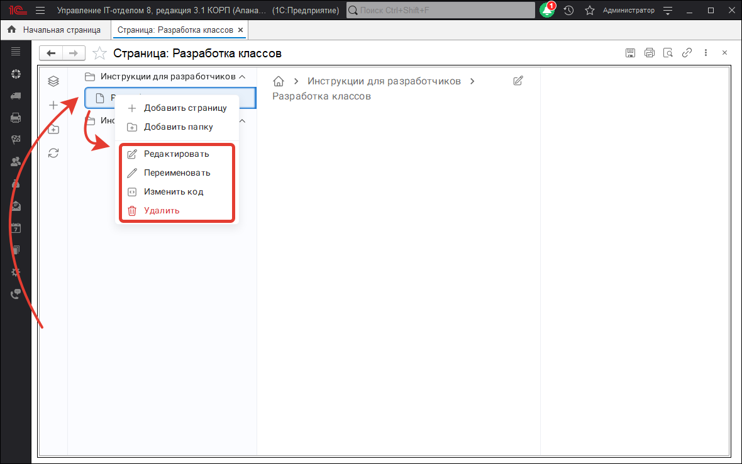This screenshot has height=464, width=742.
Task: Select Добавить страницу menu item
Action: click(185, 108)
